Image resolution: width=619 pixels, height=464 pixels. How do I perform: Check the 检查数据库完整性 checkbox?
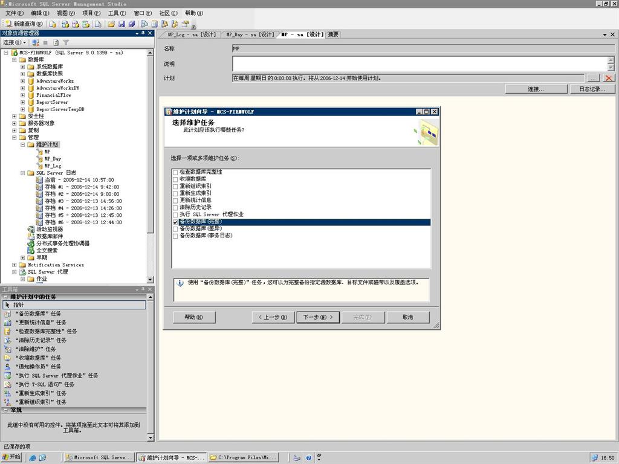pyautogui.click(x=175, y=172)
